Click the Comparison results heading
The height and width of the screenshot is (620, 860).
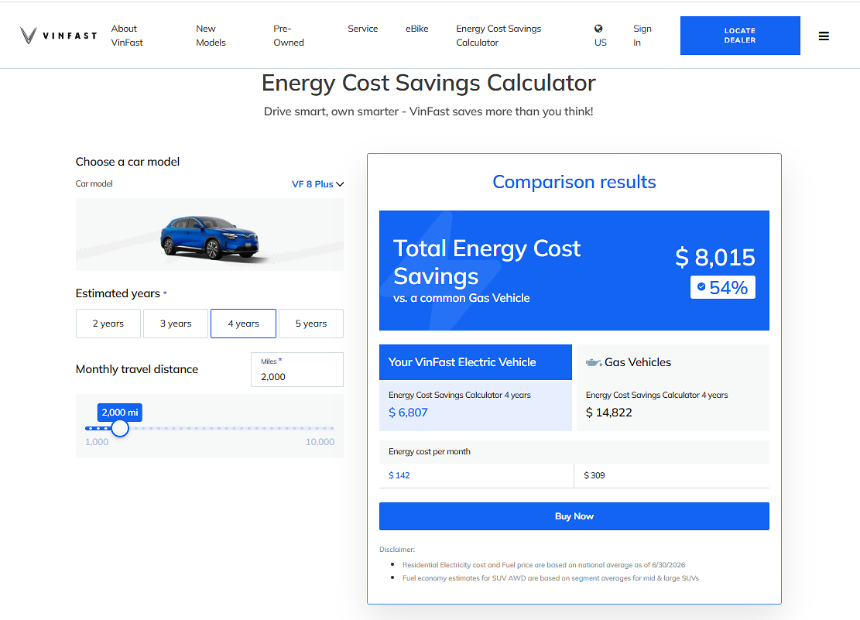574,182
